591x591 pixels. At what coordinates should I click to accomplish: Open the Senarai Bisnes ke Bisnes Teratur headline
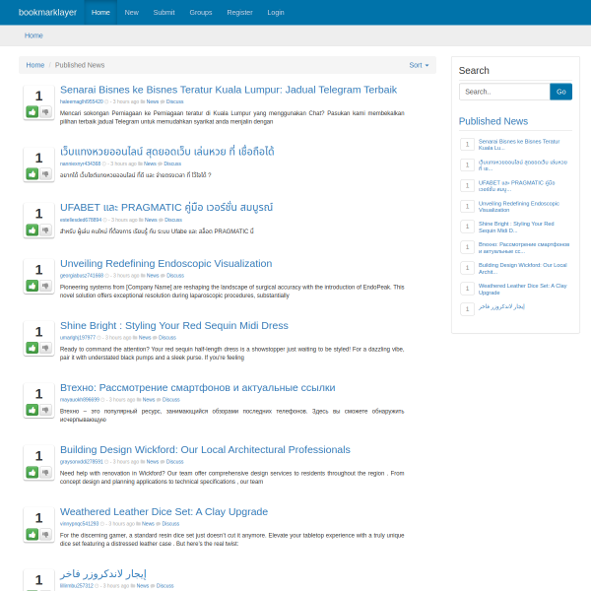pos(229,90)
